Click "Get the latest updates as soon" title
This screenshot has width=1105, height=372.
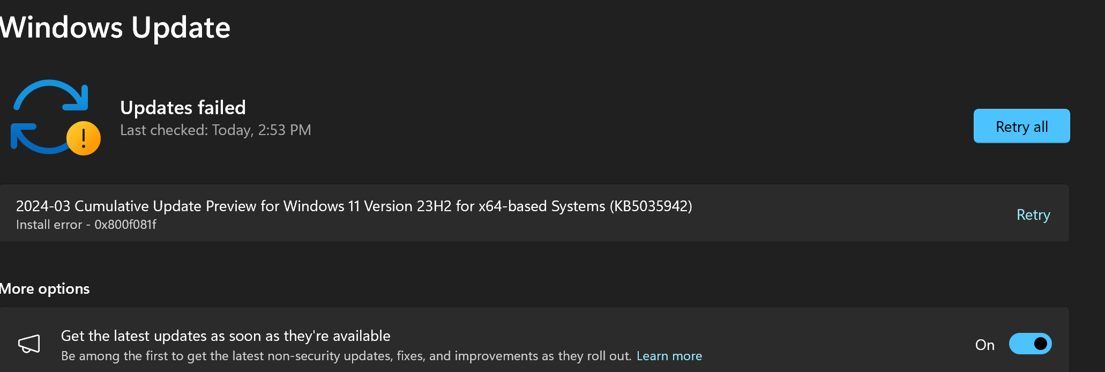pyautogui.click(x=226, y=336)
